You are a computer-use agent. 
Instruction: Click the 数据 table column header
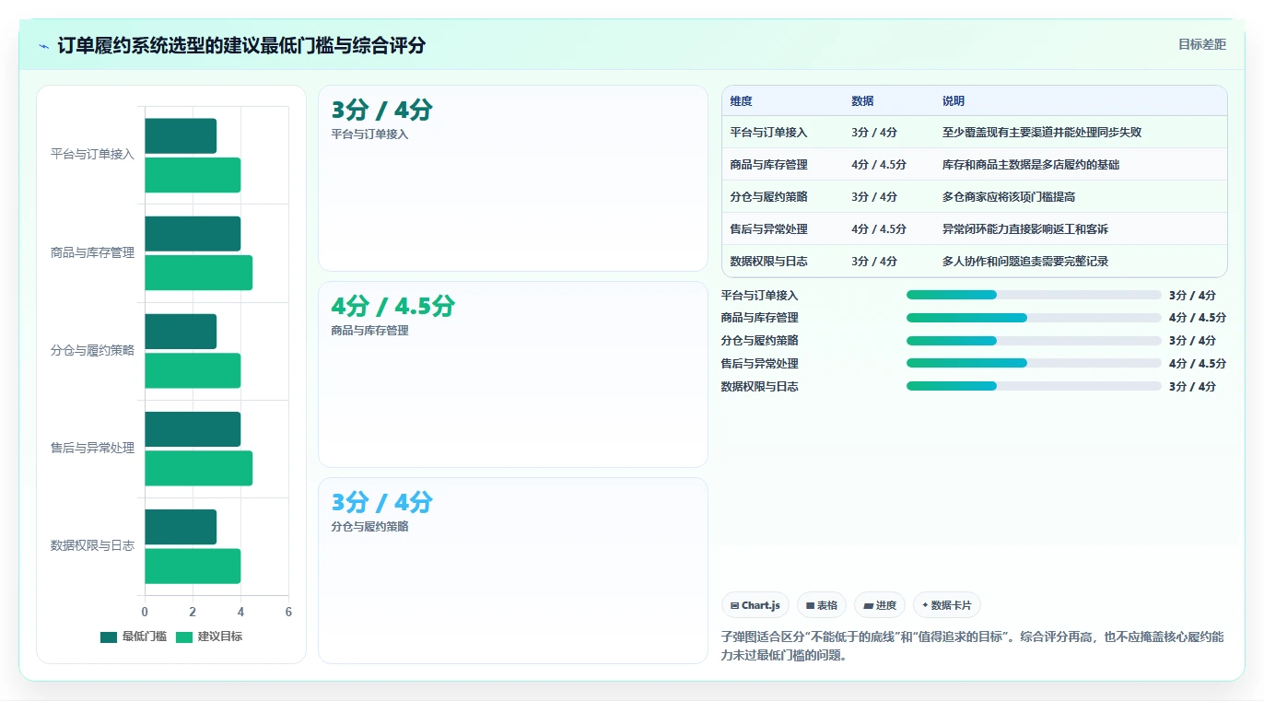click(x=862, y=101)
